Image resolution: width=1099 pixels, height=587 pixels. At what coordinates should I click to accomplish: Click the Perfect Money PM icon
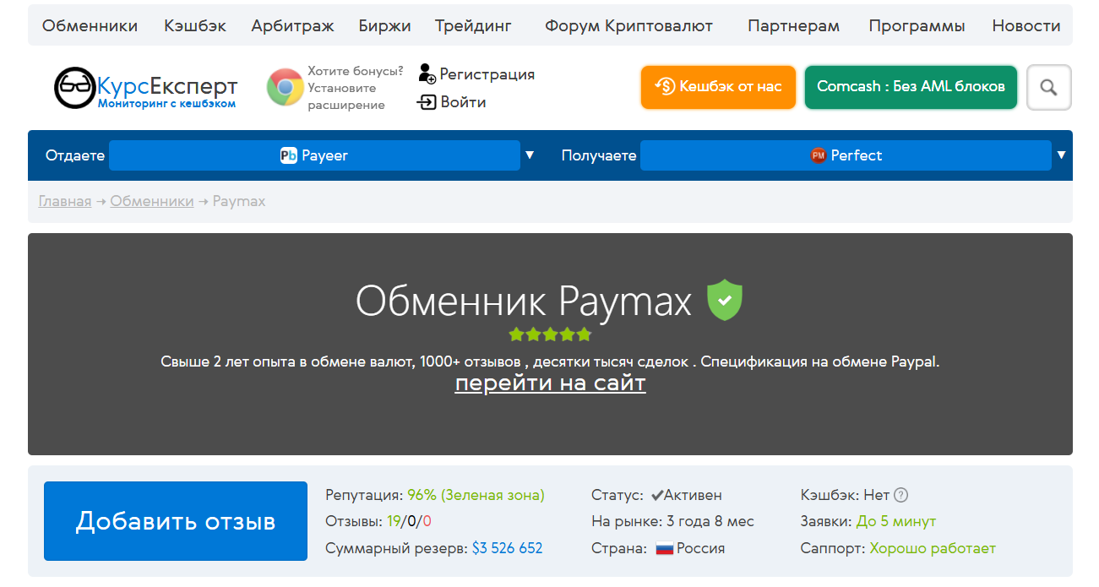click(819, 155)
